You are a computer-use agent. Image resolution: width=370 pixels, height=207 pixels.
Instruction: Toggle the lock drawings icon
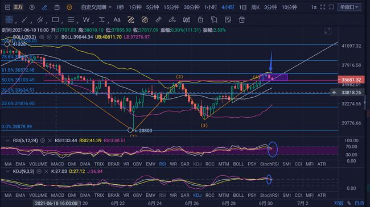point(200,20)
